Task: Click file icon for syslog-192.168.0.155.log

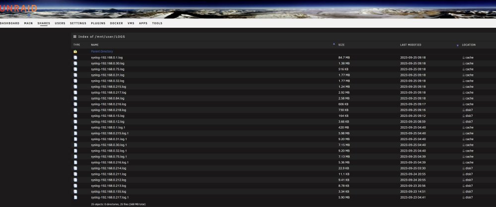Action: pyautogui.click(x=75, y=192)
